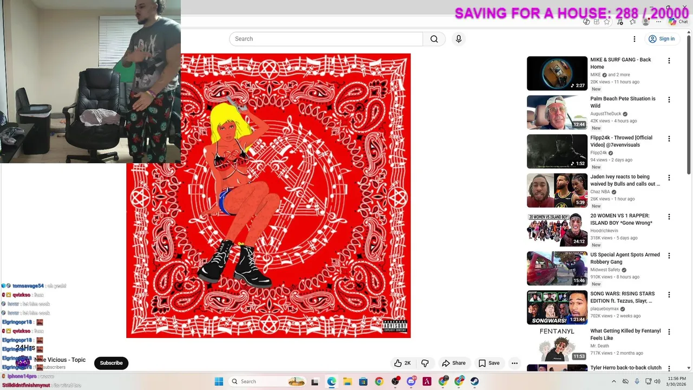
Task: Switch to Microsoft Edge in taskbar
Action: pos(331,381)
